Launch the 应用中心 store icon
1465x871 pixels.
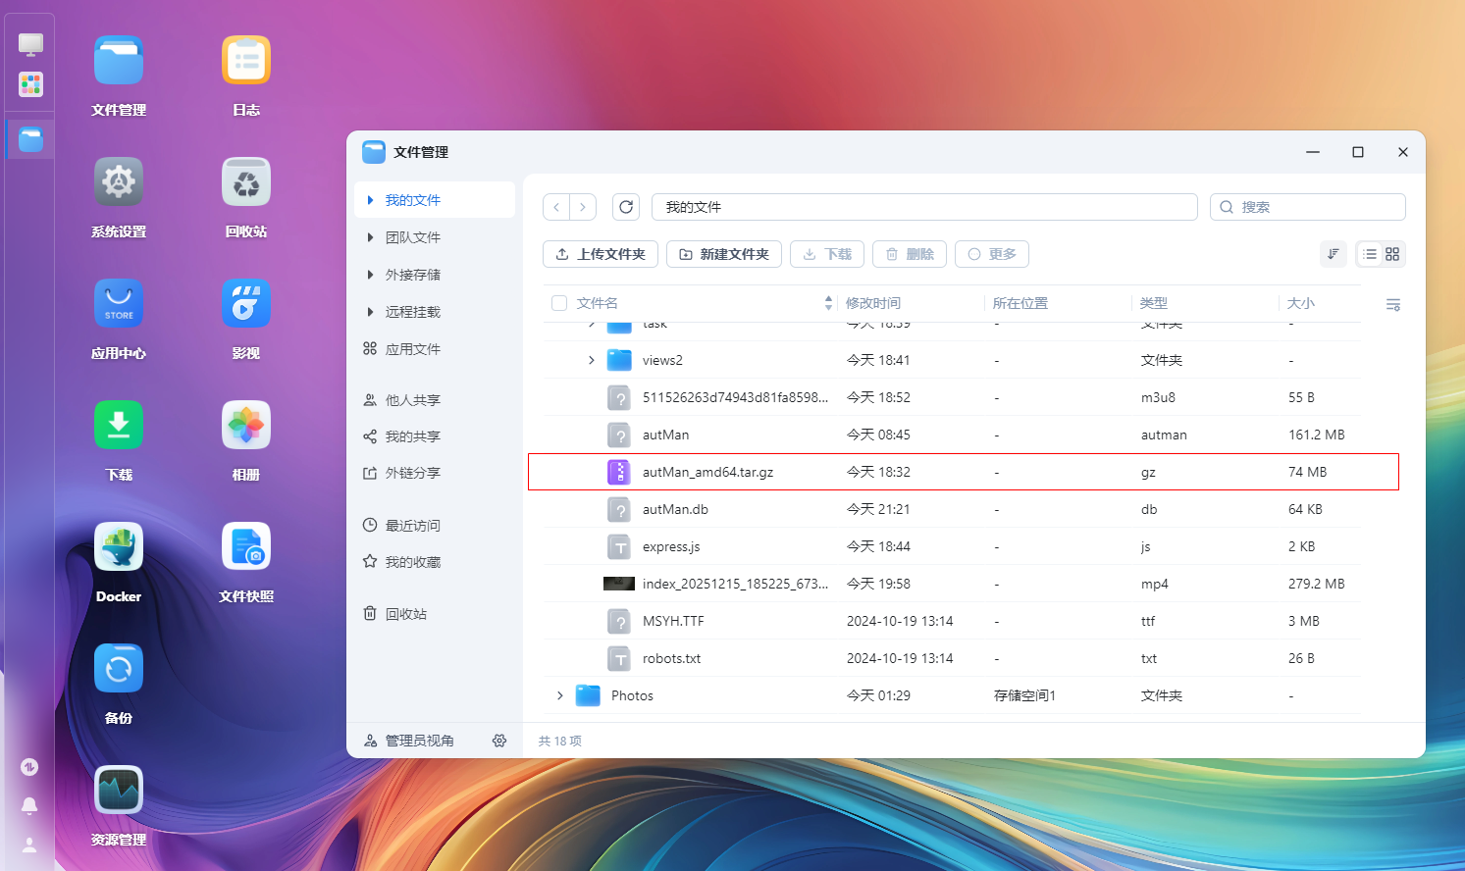pos(119,304)
